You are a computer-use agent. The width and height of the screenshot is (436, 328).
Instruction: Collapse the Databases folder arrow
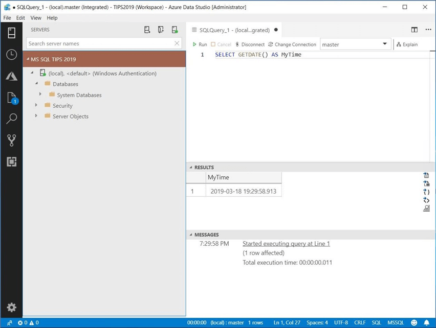tap(37, 83)
